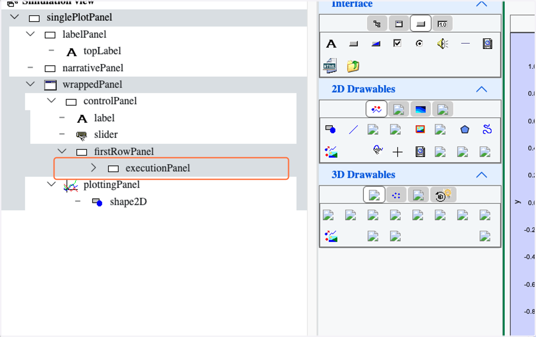Click the 3D Drawables heading text
536x337 pixels.
point(364,175)
